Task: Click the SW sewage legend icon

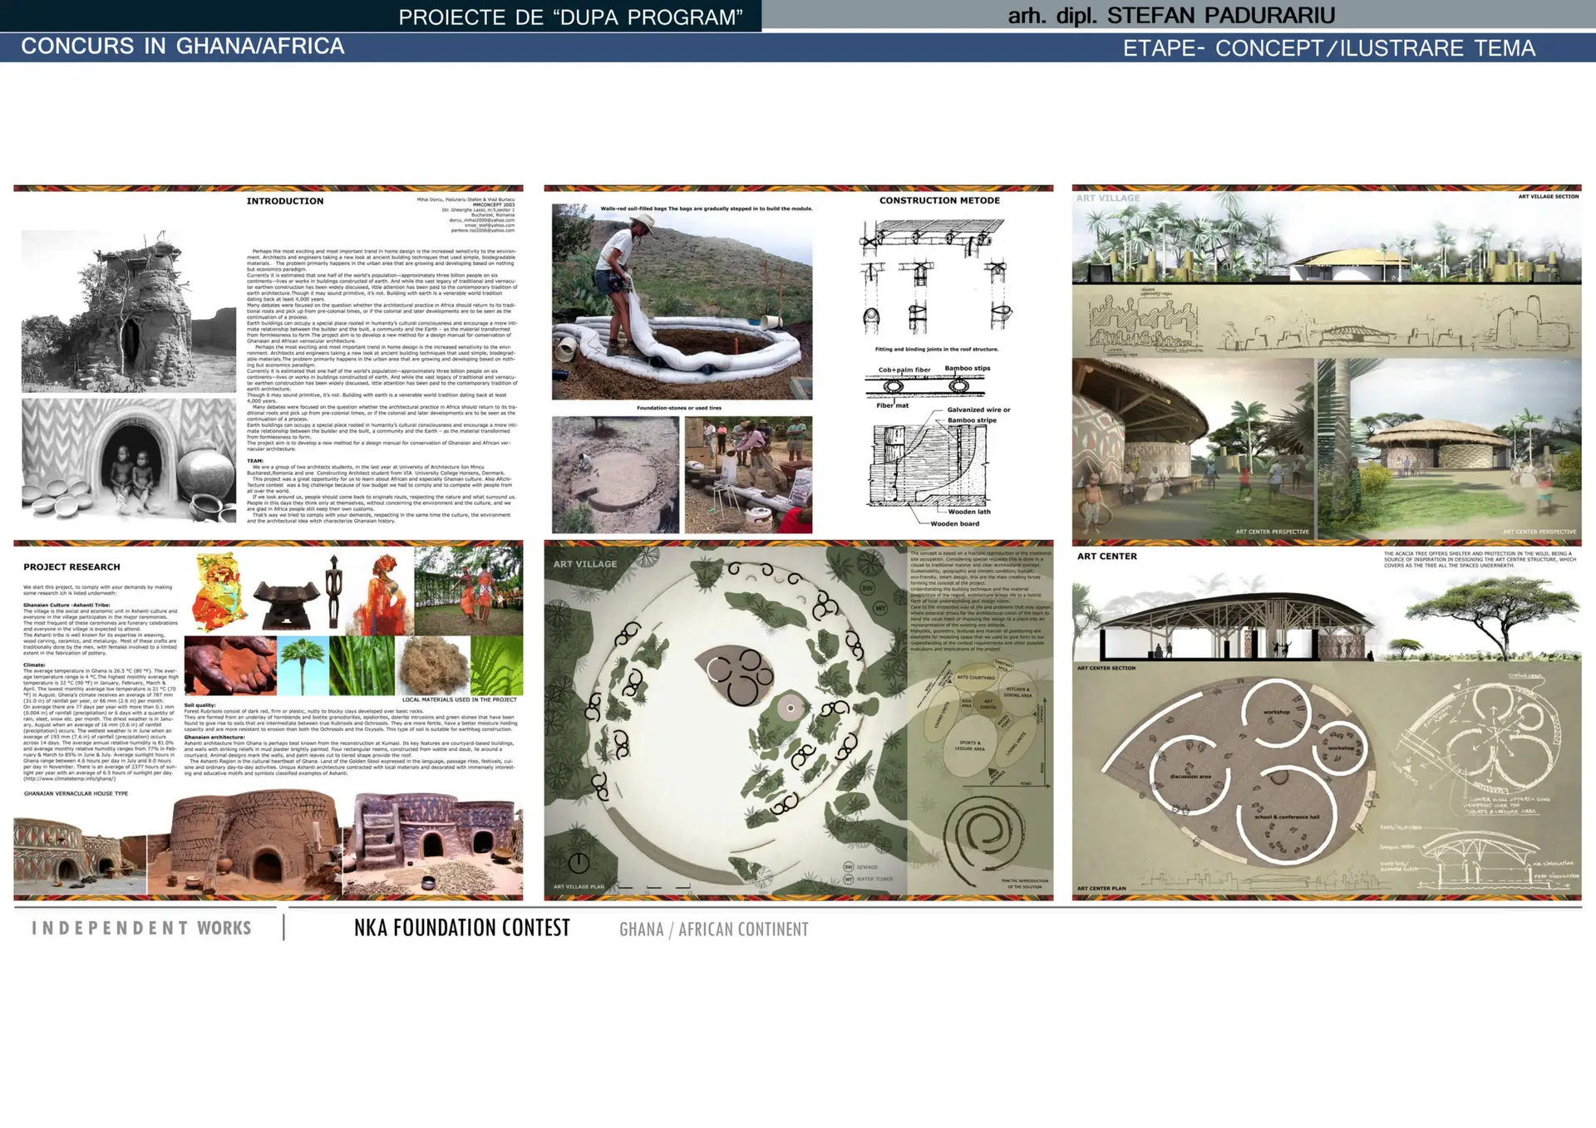Action: (x=849, y=866)
